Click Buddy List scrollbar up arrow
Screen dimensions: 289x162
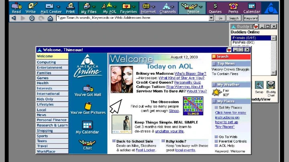click(273, 38)
